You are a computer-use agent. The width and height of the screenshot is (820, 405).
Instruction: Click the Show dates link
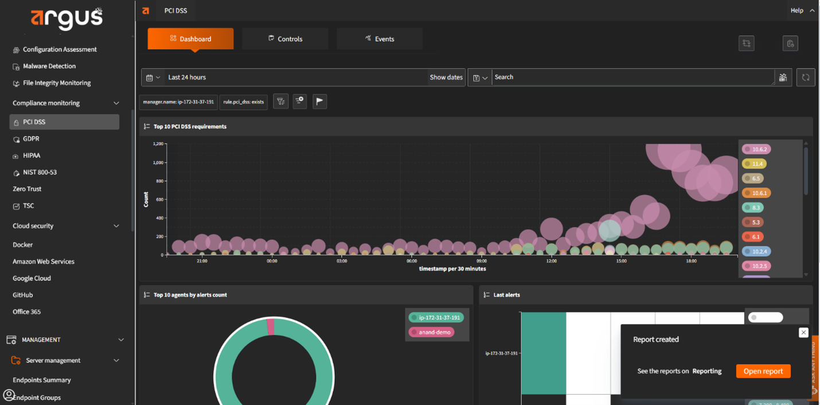click(446, 77)
